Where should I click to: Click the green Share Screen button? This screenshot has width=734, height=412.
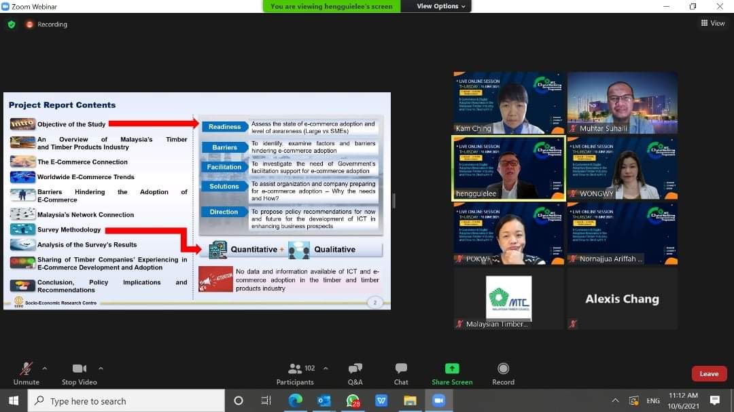point(452,374)
